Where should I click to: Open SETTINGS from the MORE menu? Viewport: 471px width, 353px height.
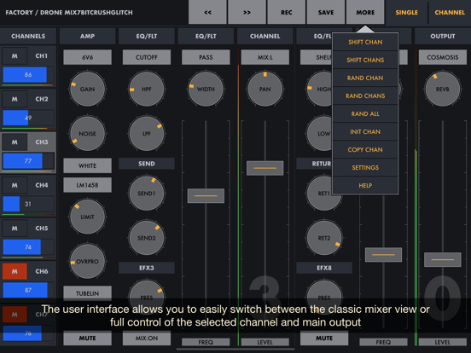[x=365, y=167]
